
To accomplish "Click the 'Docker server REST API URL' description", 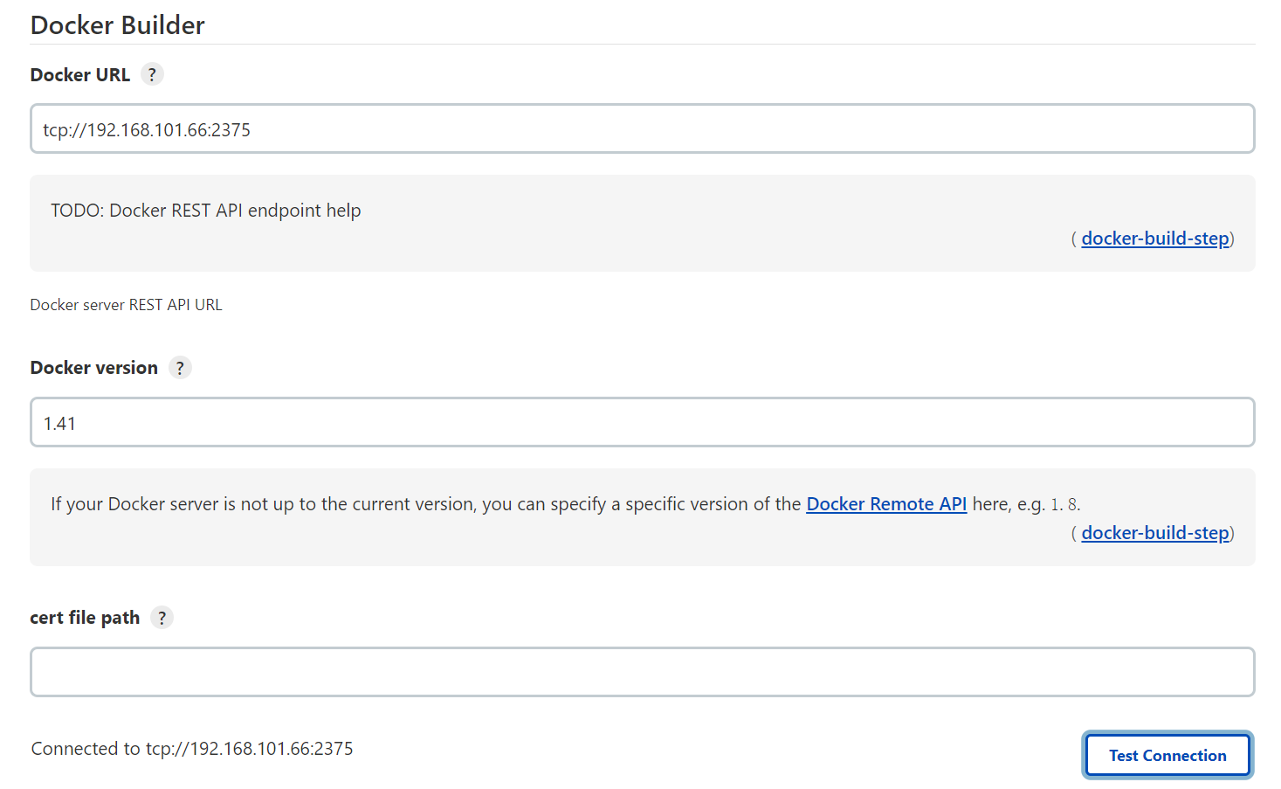I will [x=127, y=305].
